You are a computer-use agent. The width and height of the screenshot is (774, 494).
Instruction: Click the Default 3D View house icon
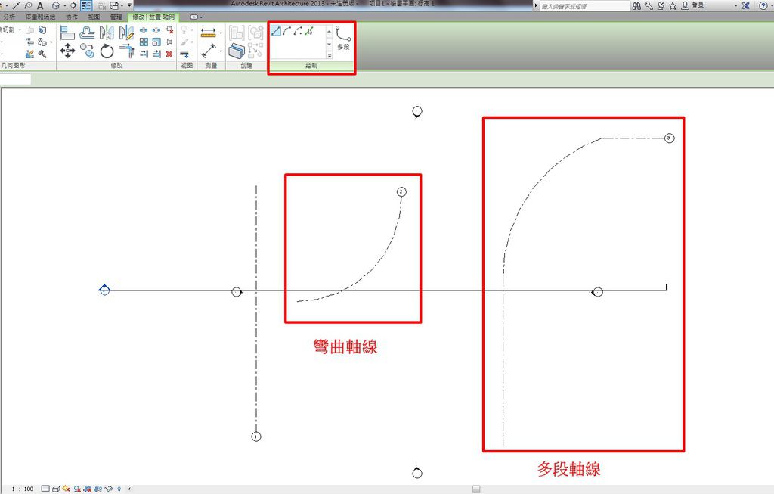(x=56, y=5)
